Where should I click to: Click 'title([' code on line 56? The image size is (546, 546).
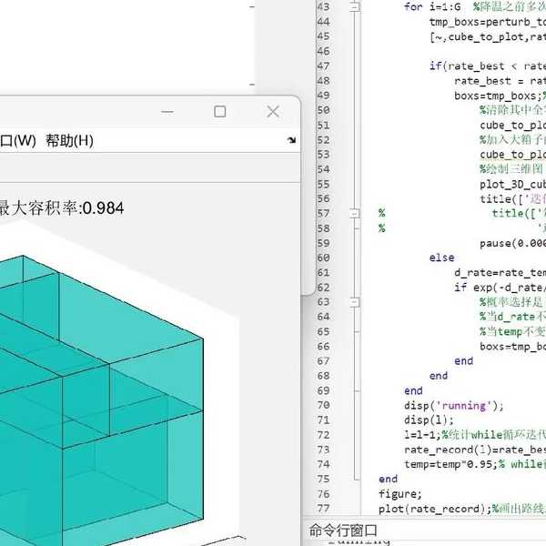(x=501, y=198)
